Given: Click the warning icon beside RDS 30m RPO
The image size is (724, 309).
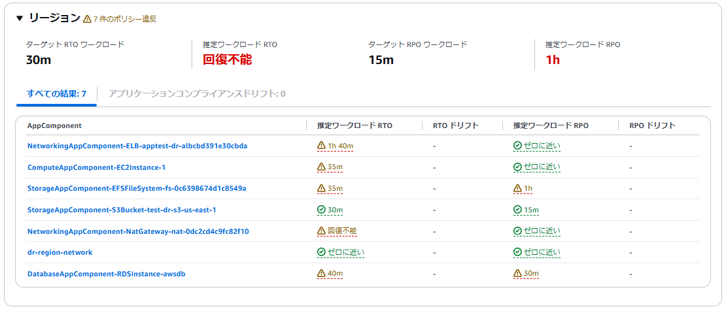Looking at the screenshot, I should point(517,274).
